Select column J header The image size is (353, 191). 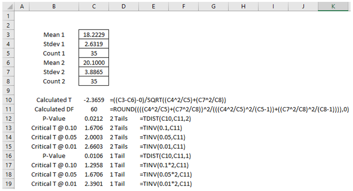[x=303, y=7]
